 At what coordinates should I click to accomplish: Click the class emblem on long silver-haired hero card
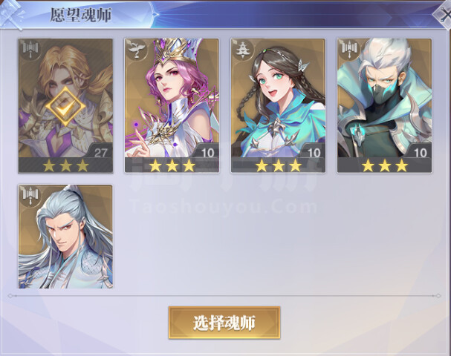point(30,196)
